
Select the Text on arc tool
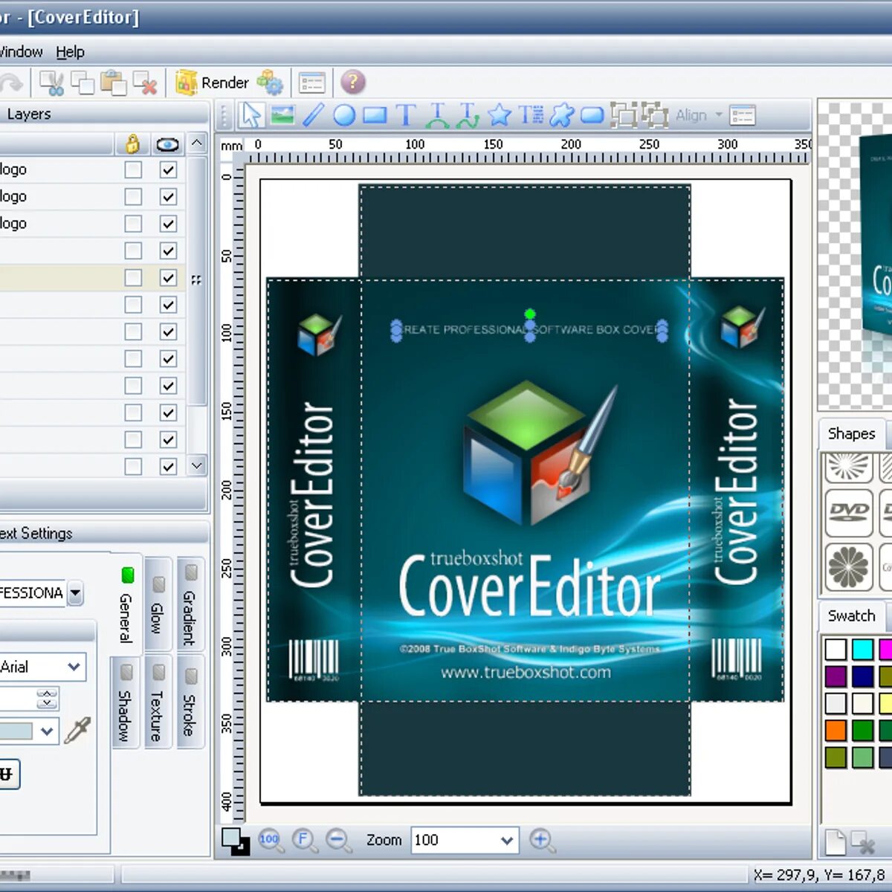pyautogui.click(x=437, y=115)
